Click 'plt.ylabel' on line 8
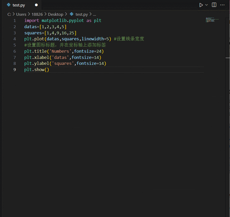This screenshot has height=217, width=230. coord(37,63)
